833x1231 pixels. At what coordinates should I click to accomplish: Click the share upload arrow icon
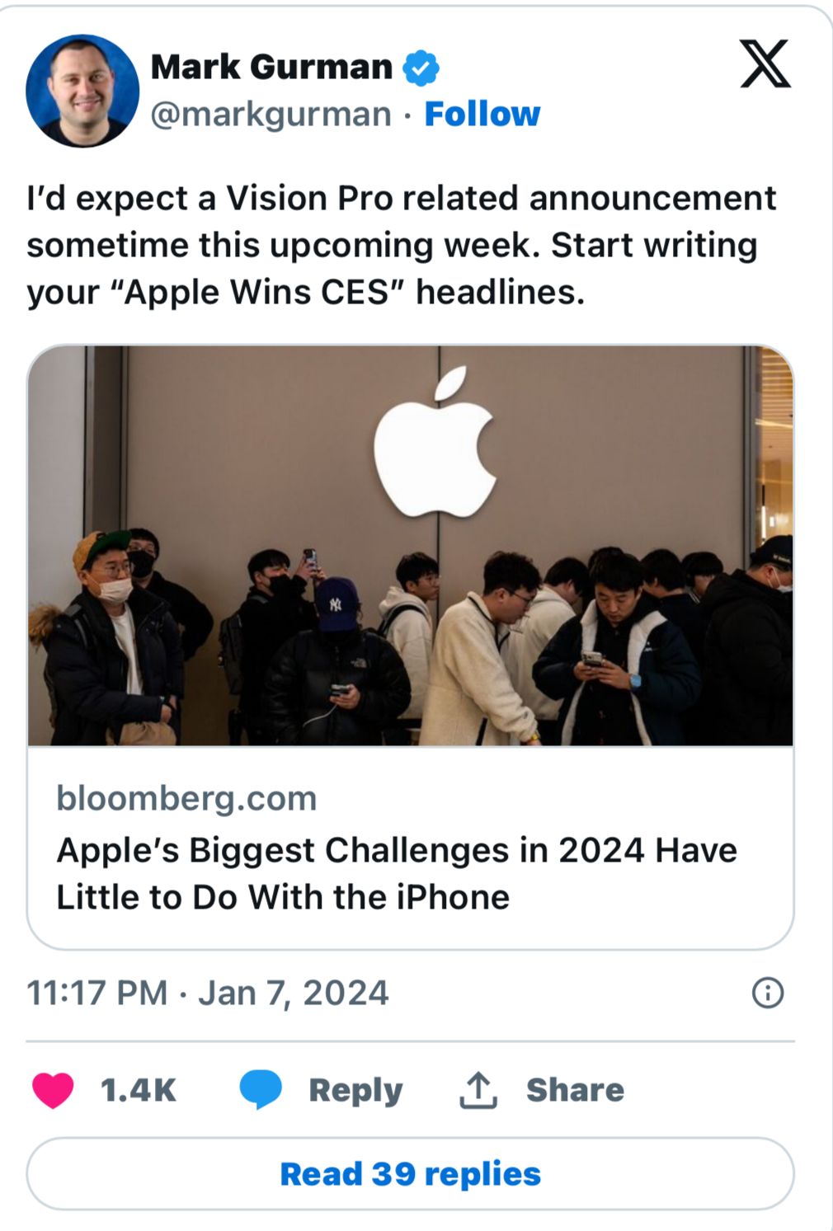478,1090
